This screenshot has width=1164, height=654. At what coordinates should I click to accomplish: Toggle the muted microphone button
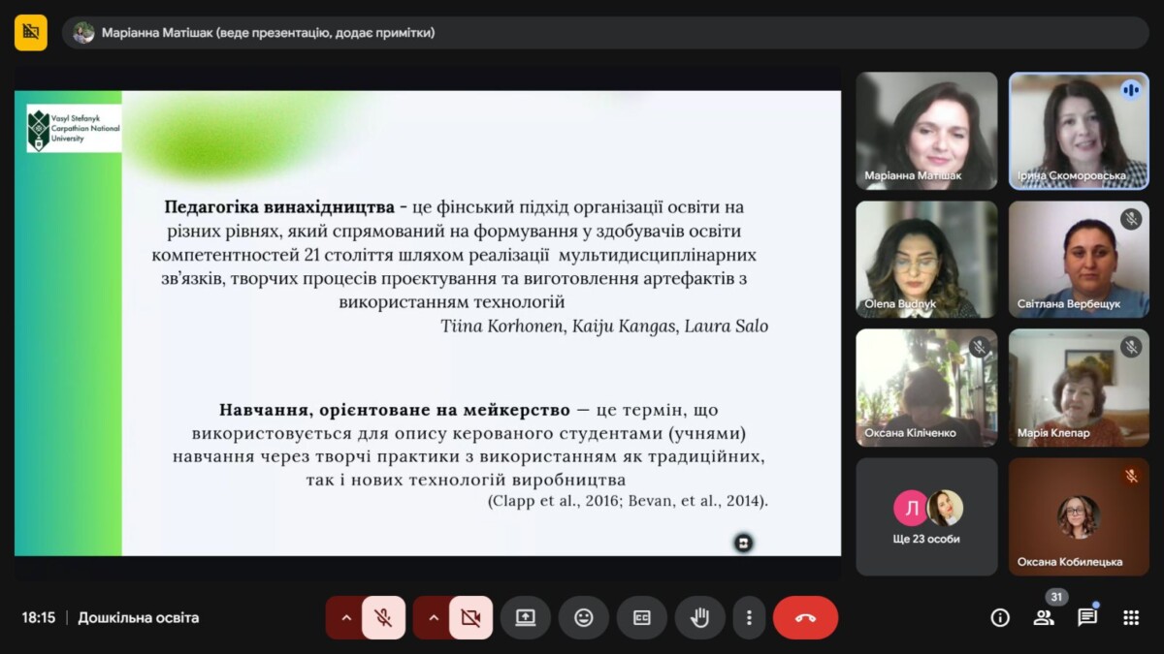(383, 617)
